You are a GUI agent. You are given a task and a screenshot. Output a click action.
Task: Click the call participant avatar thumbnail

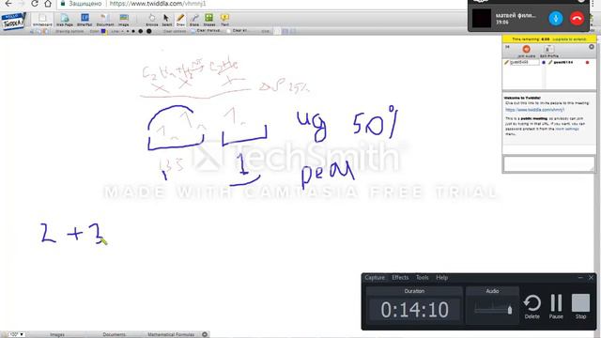pyautogui.click(x=482, y=18)
